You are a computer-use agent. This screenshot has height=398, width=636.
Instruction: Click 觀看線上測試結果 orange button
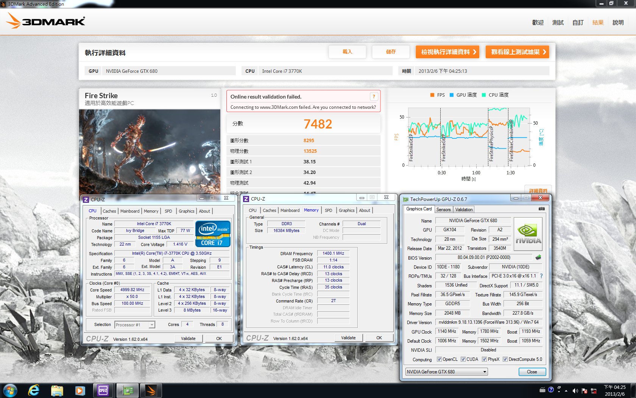pyautogui.click(x=518, y=52)
